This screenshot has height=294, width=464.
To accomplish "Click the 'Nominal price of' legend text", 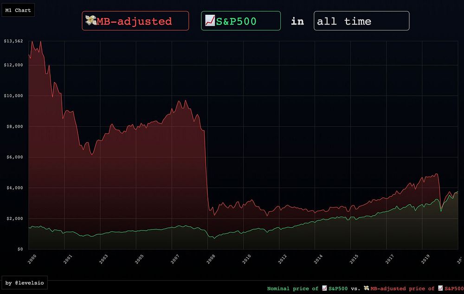I will tap(293, 288).
